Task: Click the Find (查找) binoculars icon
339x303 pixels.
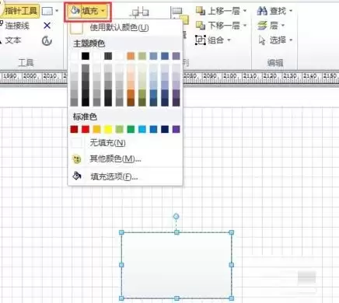Action: [262, 11]
